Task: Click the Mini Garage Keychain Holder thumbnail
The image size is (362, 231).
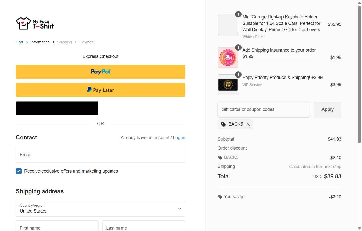Action: 228,24
